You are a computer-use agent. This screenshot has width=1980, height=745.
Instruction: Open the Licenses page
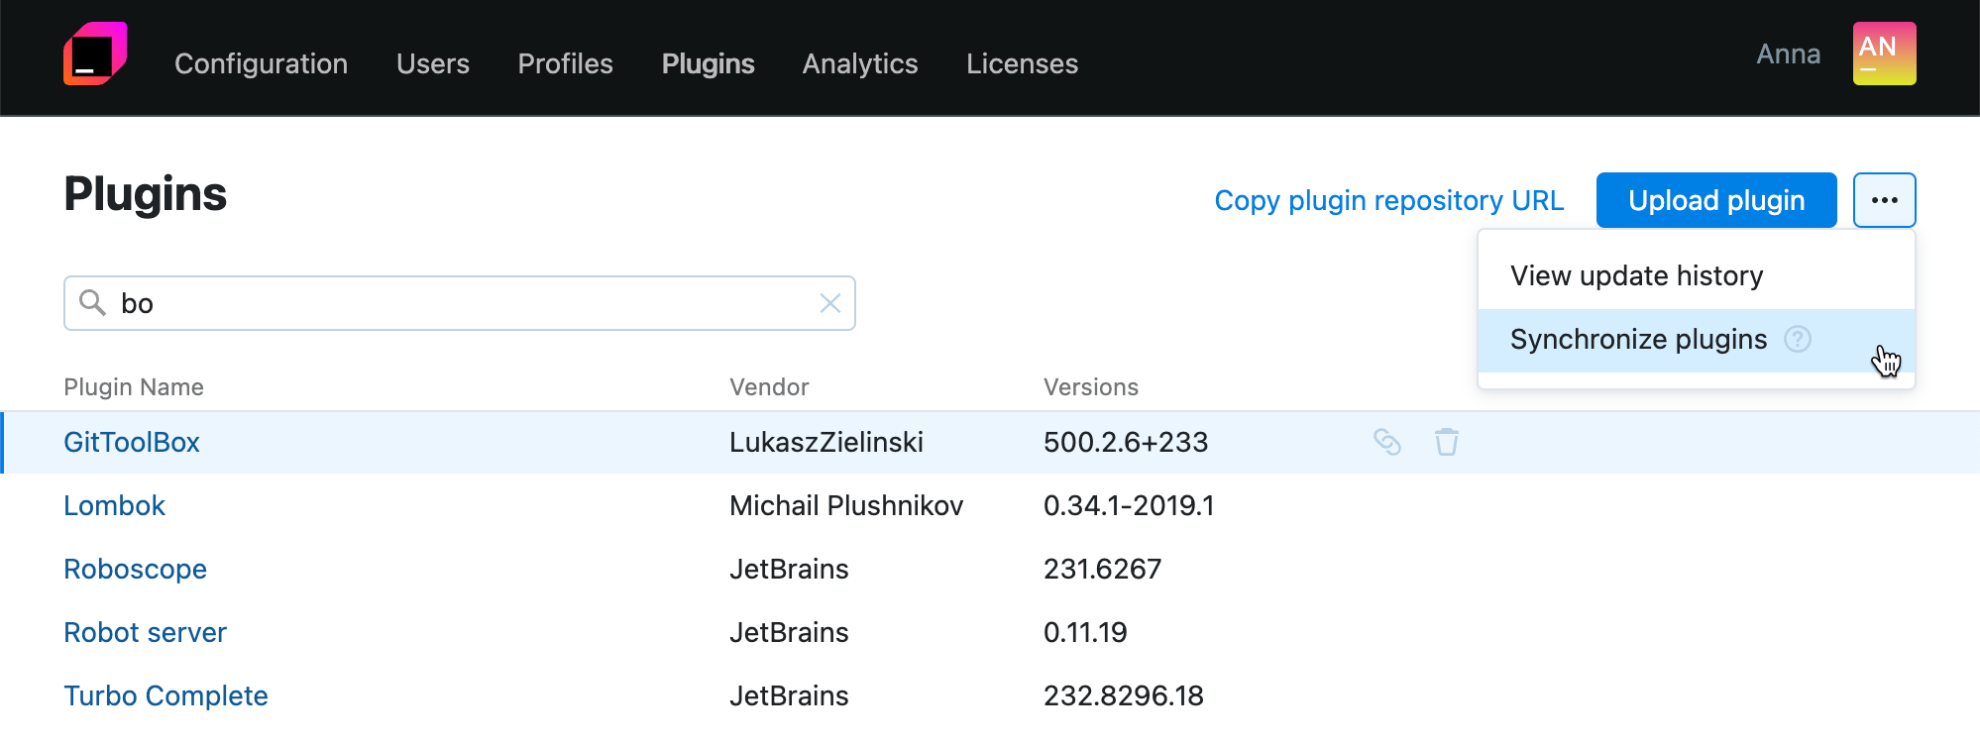[1022, 63]
